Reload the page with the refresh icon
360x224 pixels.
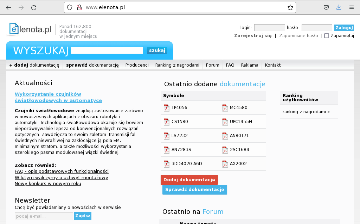(x=34, y=7)
